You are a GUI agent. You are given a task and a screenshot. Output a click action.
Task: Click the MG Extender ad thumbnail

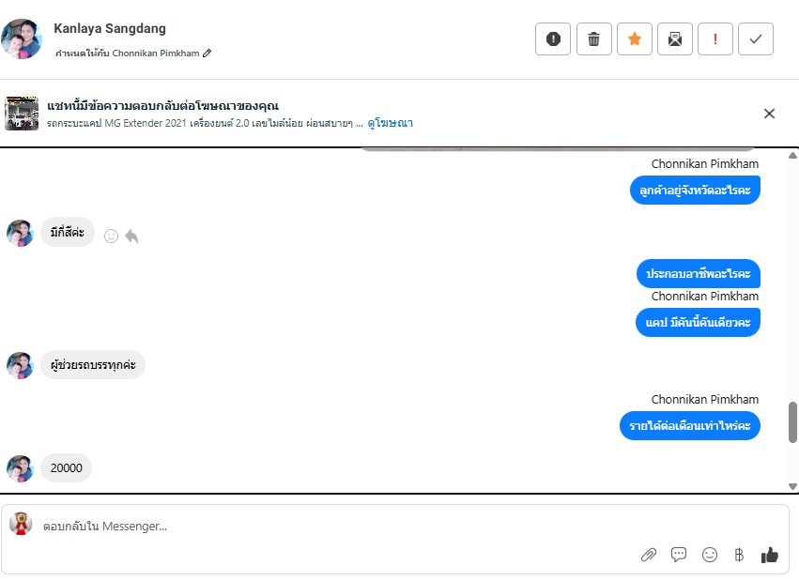click(22, 114)
